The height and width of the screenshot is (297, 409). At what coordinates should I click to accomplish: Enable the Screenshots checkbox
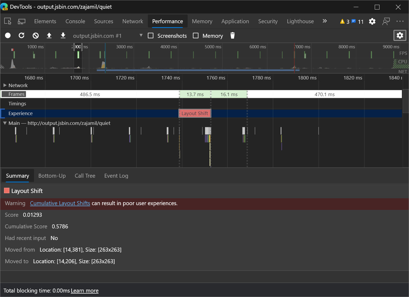click(151, 36)
